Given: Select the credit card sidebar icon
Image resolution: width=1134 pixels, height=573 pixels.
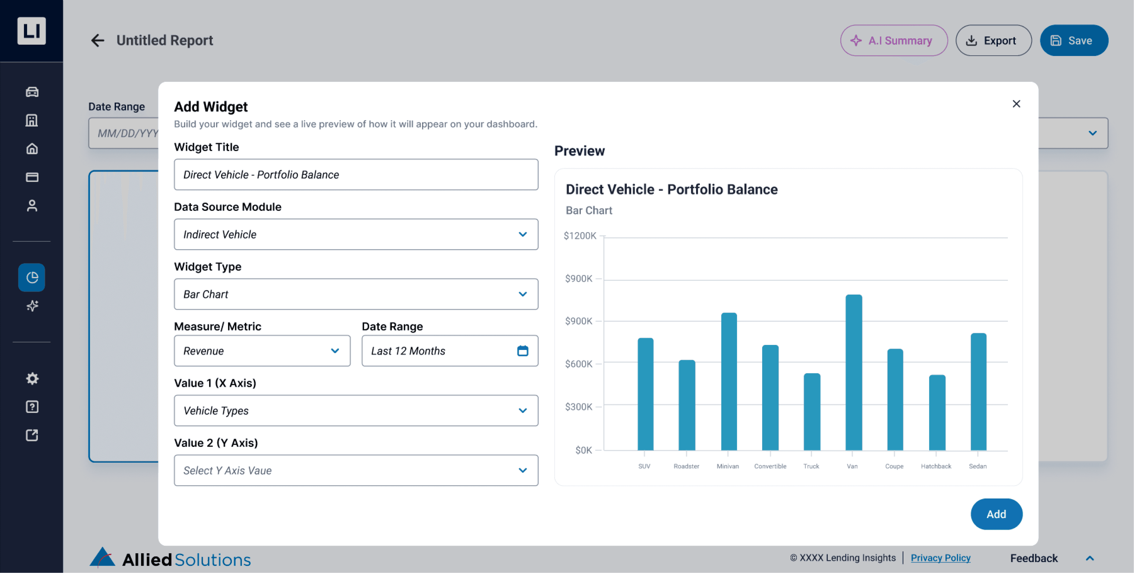Looking at the screenshot, I should click(x=32, y=177).
